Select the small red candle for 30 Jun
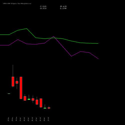Viewport: 125px width, 125px height. pyautogui.click(x=17, y=82)
